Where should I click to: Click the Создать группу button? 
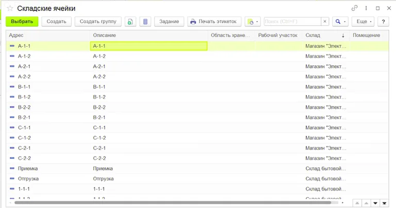point(98,22)
